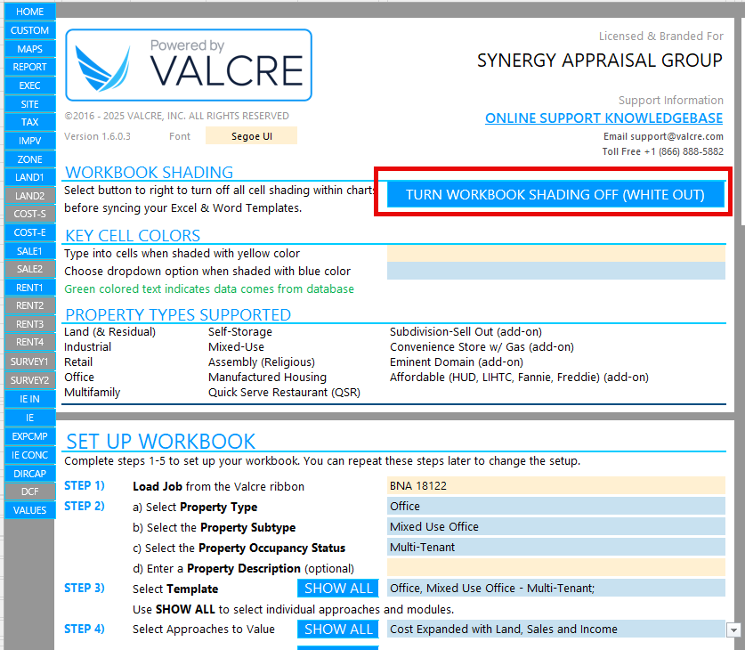
Task: Open the ZONE sheet
Action: pyautogui.click(x=30, y=159)
